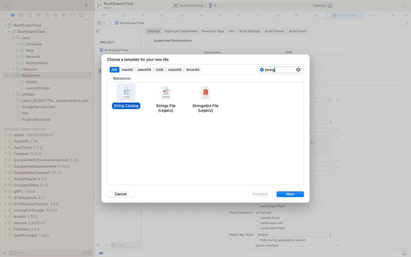Select the Bookmarks navigator icon
This screenshot has height=257, width=411.
click(x=30, y=15)
